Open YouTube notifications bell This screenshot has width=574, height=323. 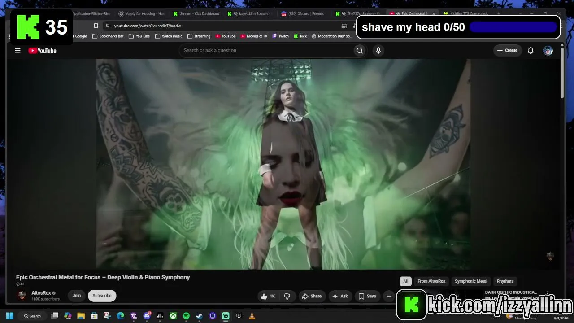click(x=531, y=51)
